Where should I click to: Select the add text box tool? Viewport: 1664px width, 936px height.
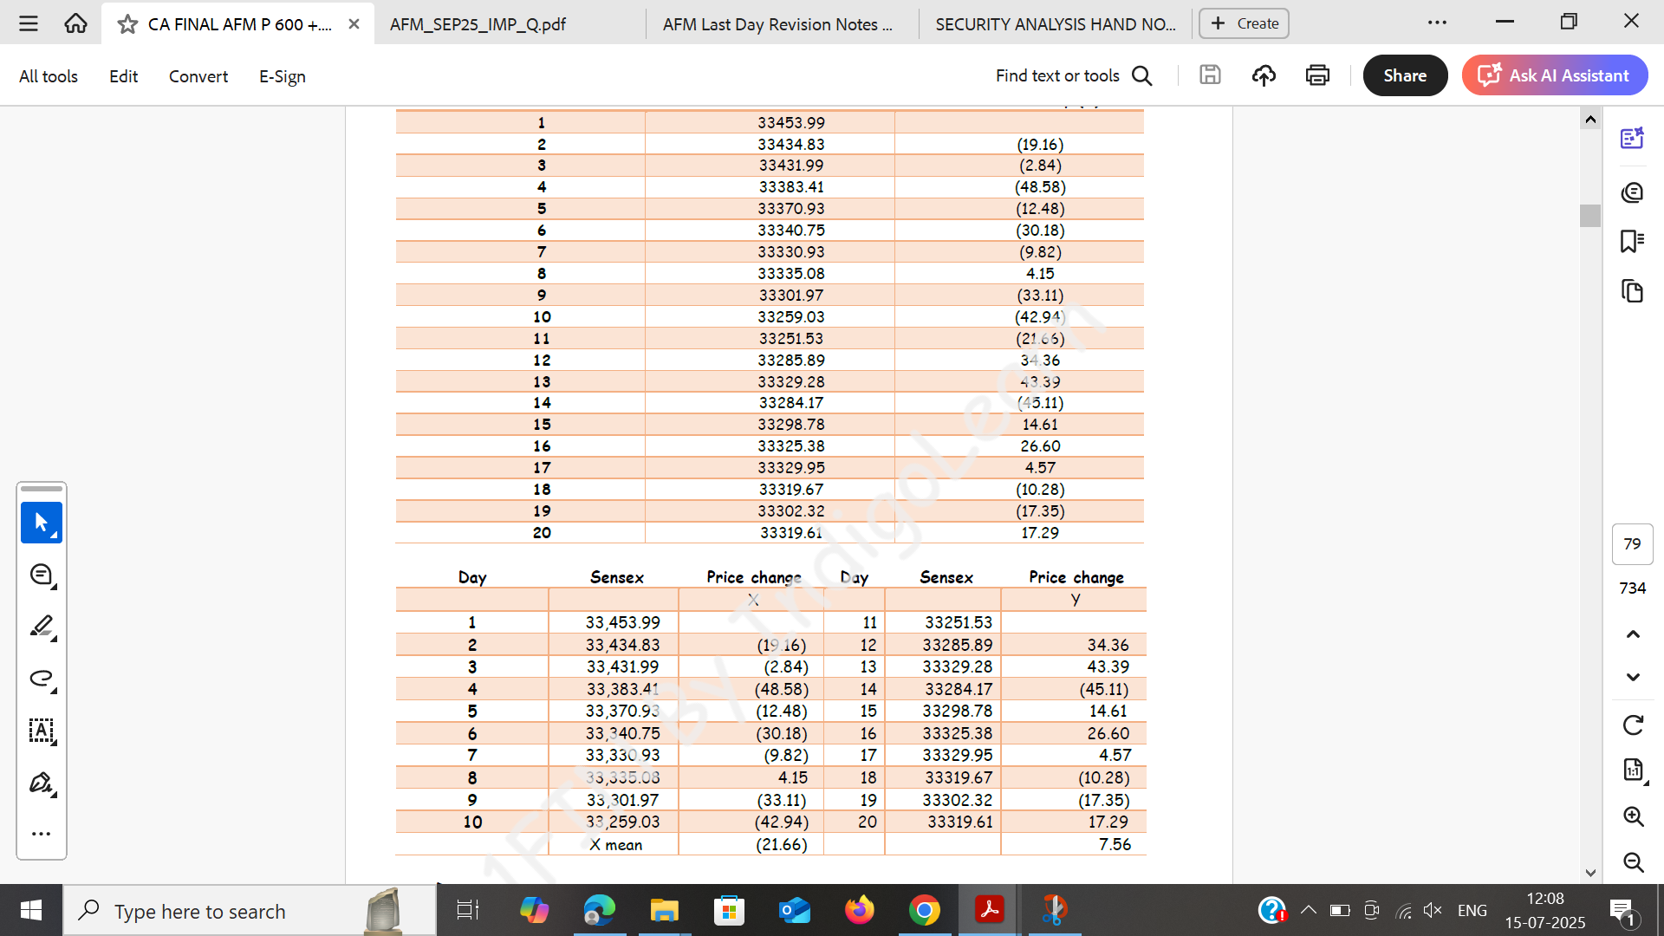pyautogui.click(x=41, y=731)
